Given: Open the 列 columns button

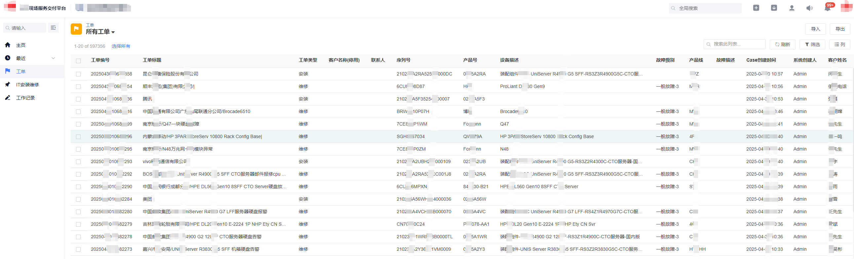Looking at the screenshot, I should click(839, 44).
